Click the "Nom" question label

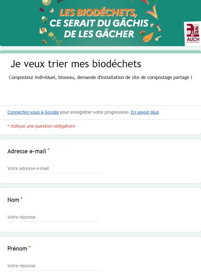point(13,200)
